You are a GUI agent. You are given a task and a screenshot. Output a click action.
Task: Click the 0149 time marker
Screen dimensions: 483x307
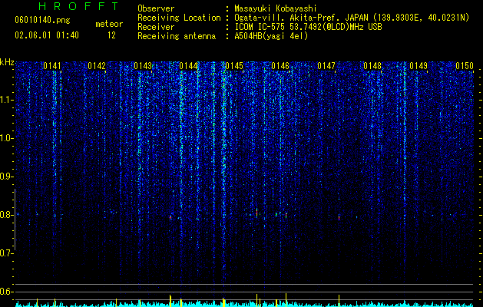[x=418, y=66]
